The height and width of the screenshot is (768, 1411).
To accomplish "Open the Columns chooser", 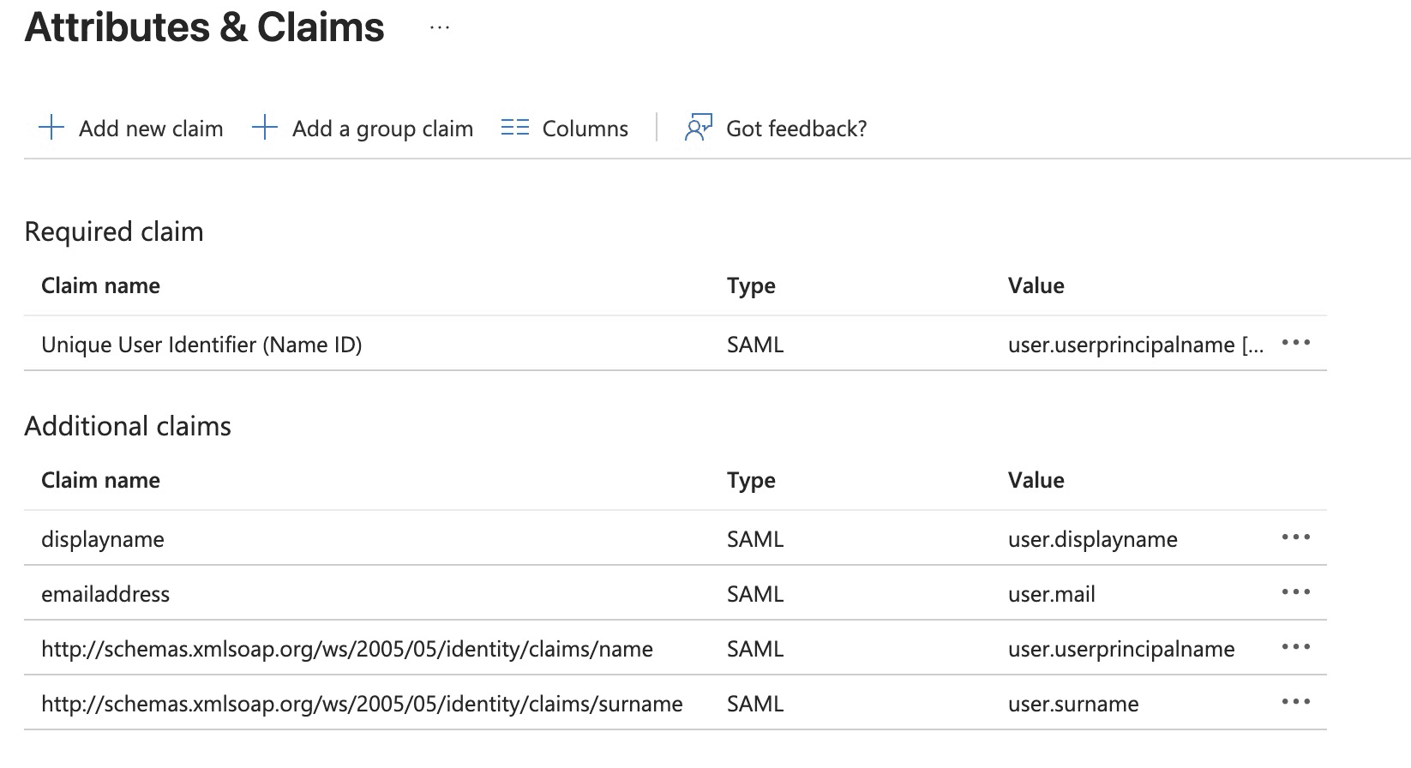I will click(x=585, y=129).
